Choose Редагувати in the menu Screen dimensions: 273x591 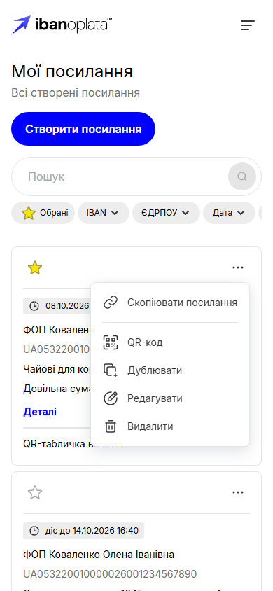coord(170,398)
